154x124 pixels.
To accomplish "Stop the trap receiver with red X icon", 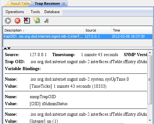I will click(18, 21).
